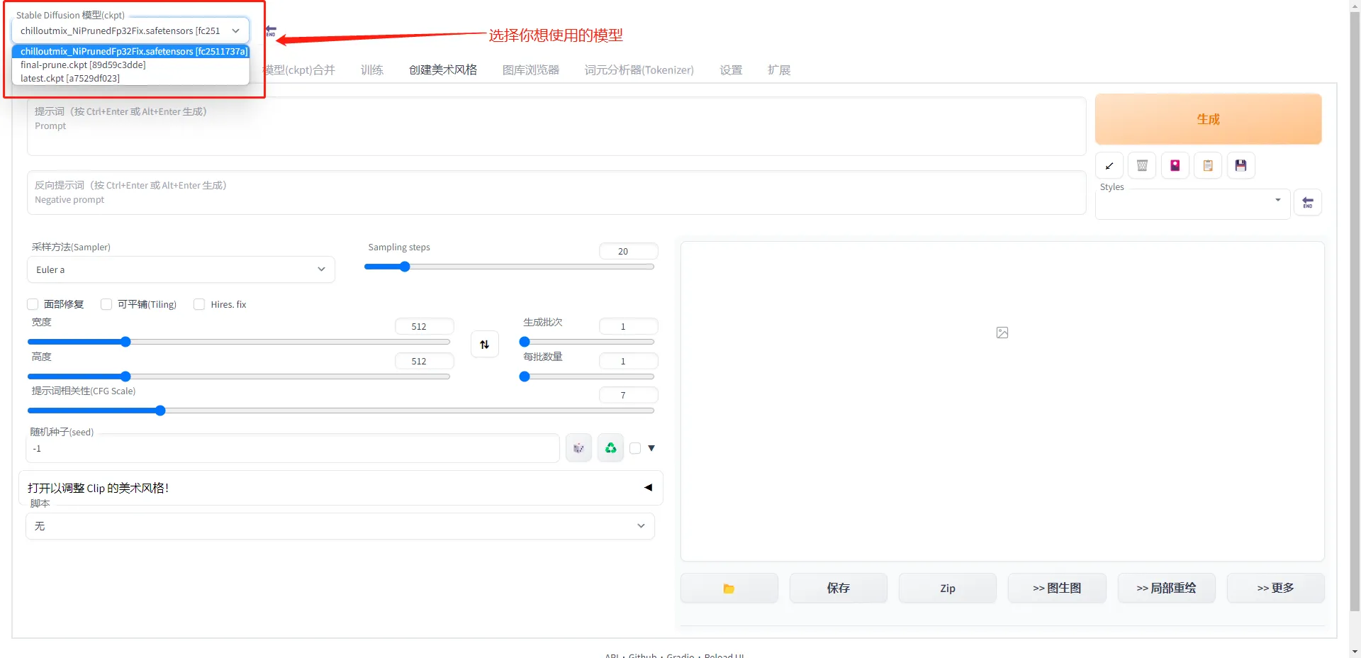Viewport: 1361px width, 658px height.
Task: Click the 宽度 value box showing 512
Action: pyautogui.click(x=424, y=326)
